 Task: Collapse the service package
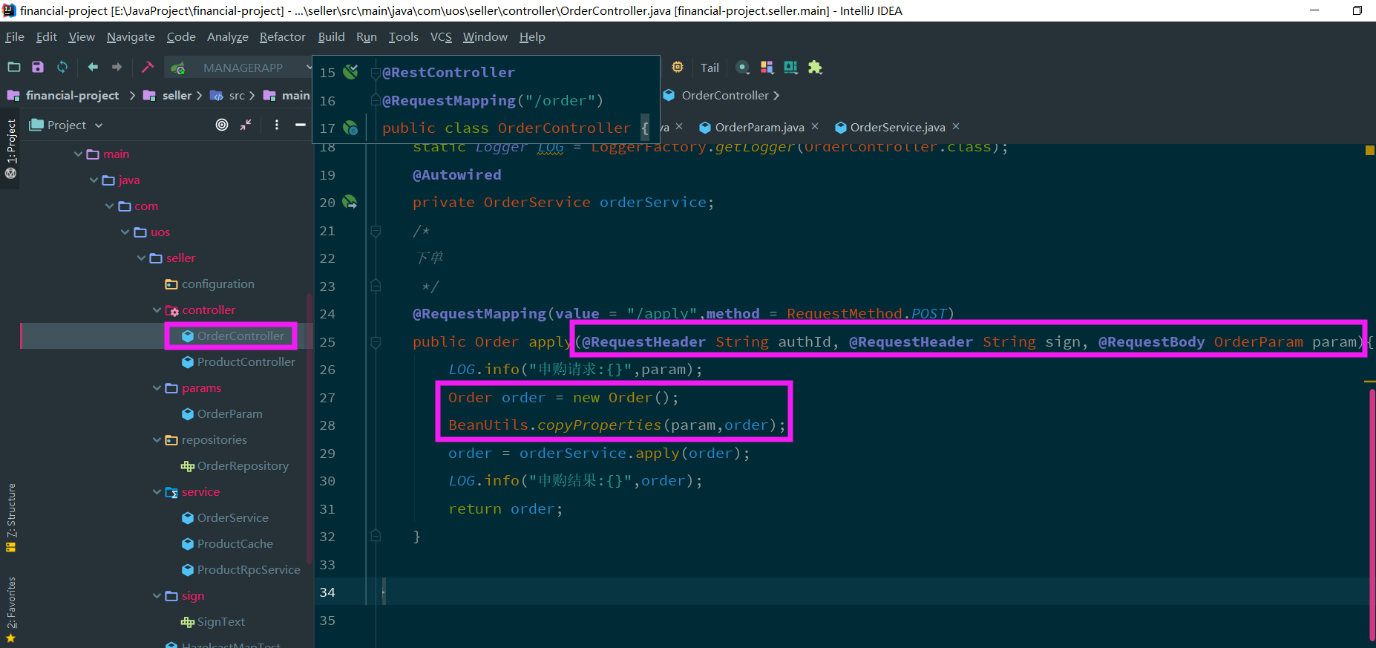tap(157, 491)
